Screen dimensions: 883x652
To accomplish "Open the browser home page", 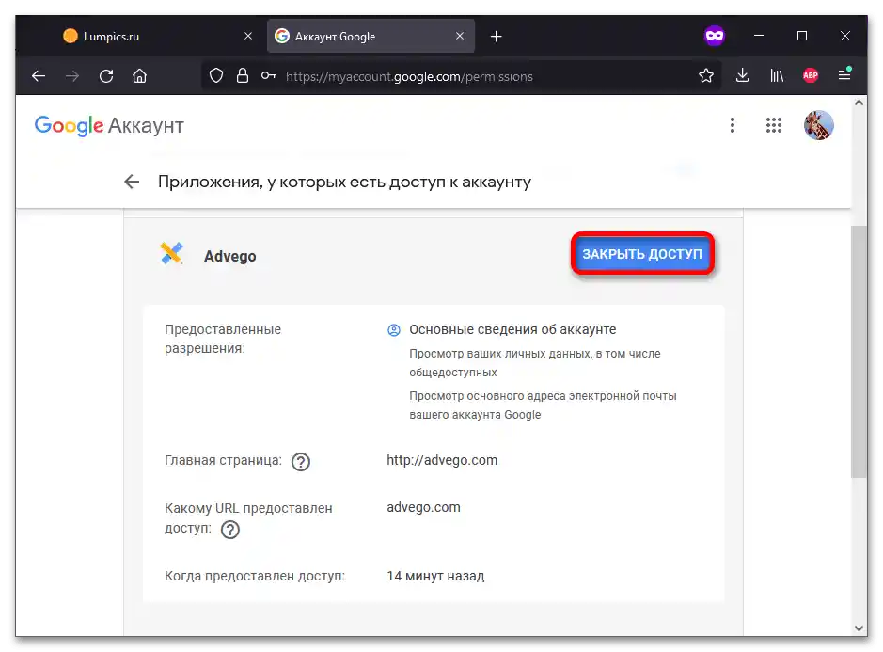I will 140,75.
